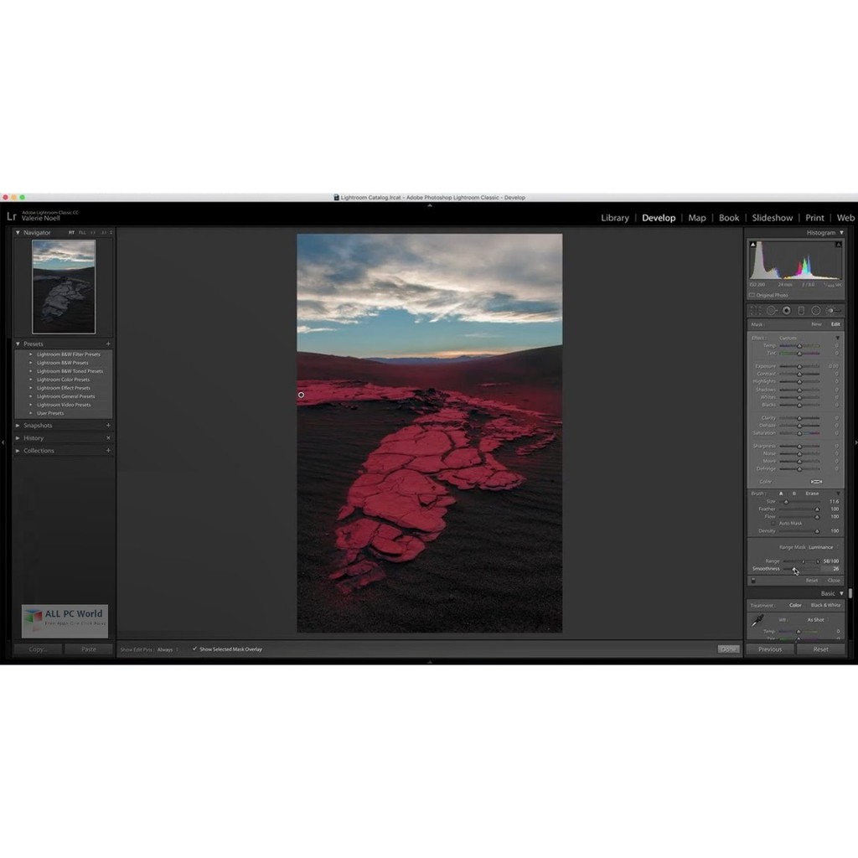Image resolution: width=858 pixels, height=858 pixels.
Task: Switch treatment to Black & White
Action: pyautogui.click(x=825, y=605)
